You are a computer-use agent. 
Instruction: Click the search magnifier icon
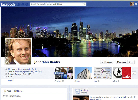coord(84,4)
